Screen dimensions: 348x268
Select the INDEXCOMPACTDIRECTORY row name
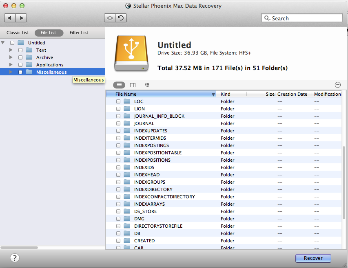pos(164,197)
